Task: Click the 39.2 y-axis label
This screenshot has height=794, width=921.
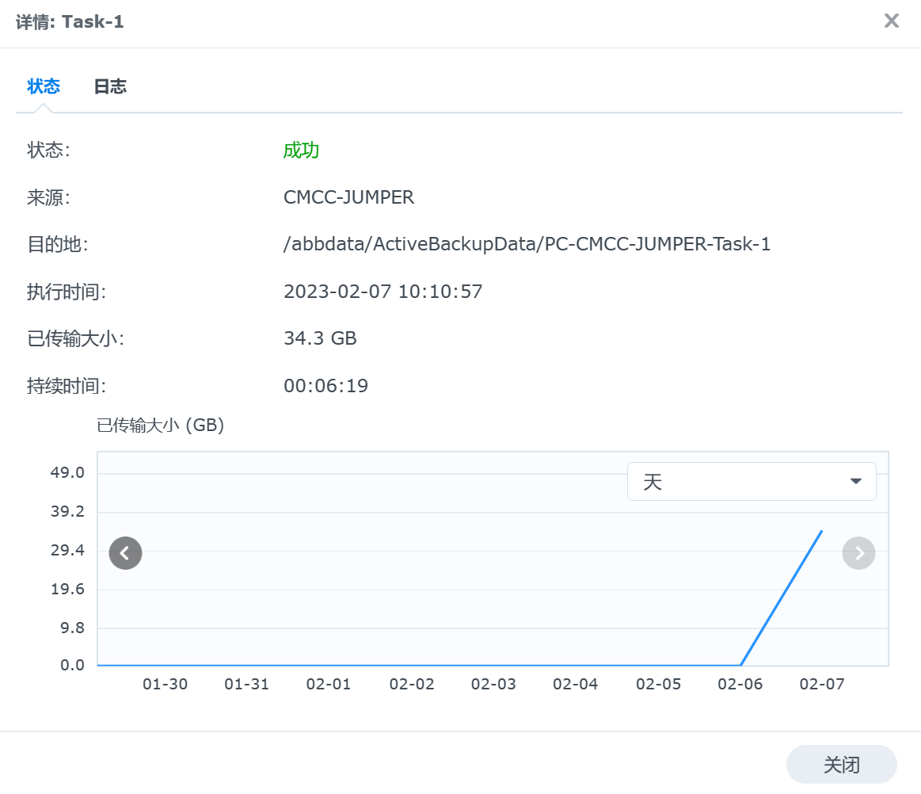Action: point(67,511)
